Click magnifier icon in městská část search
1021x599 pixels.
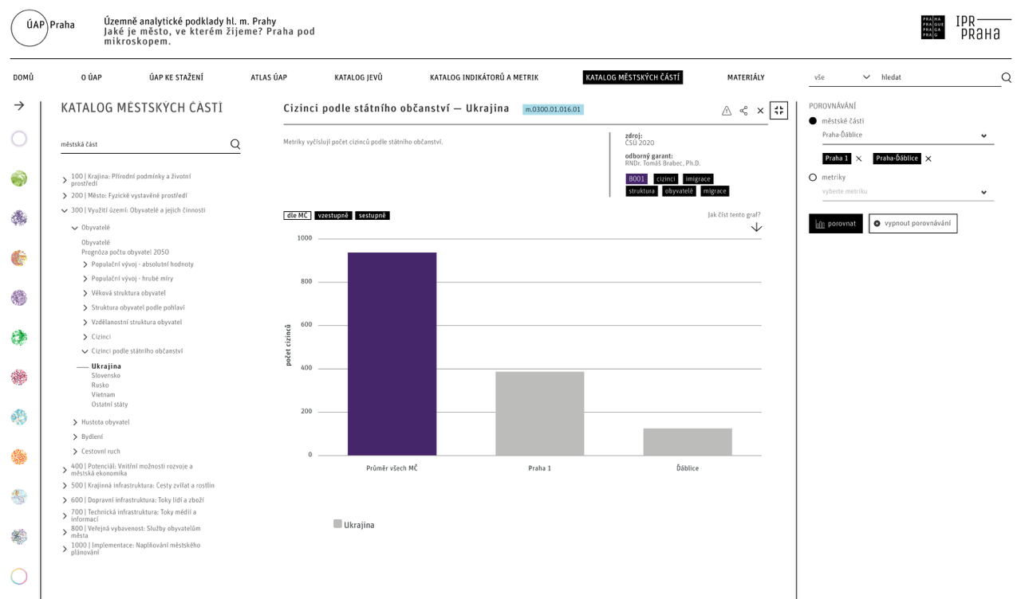[x=235, y=144]
